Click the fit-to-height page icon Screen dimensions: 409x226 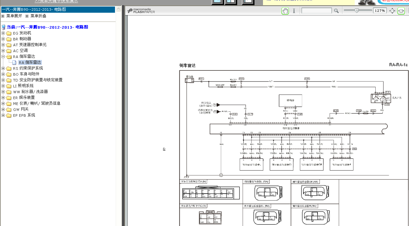393,11
